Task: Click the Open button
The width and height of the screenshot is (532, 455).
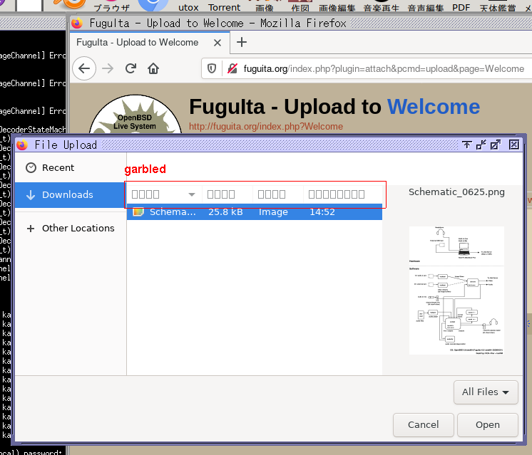Action: [487, 424]
